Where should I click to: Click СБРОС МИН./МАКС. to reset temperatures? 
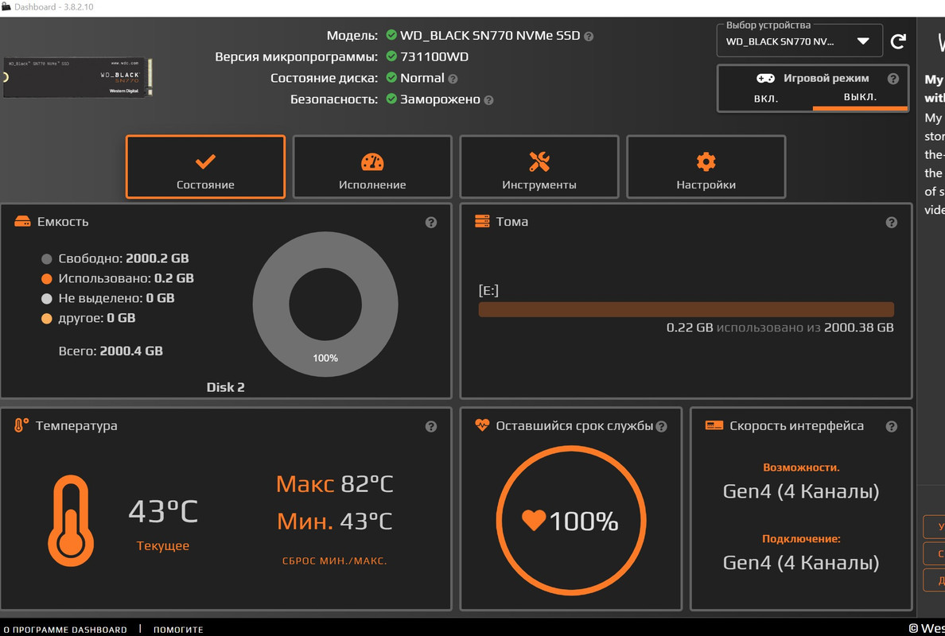(x=334, y=560)
